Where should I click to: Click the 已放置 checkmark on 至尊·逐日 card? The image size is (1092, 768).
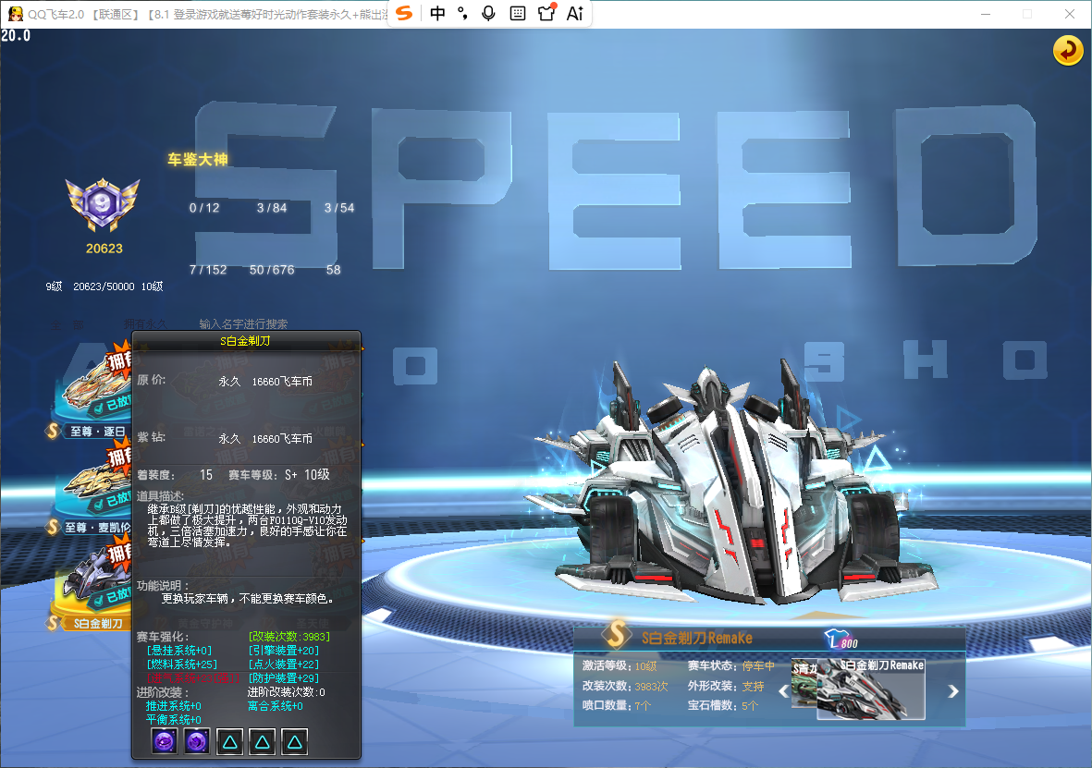click(112, 404)
